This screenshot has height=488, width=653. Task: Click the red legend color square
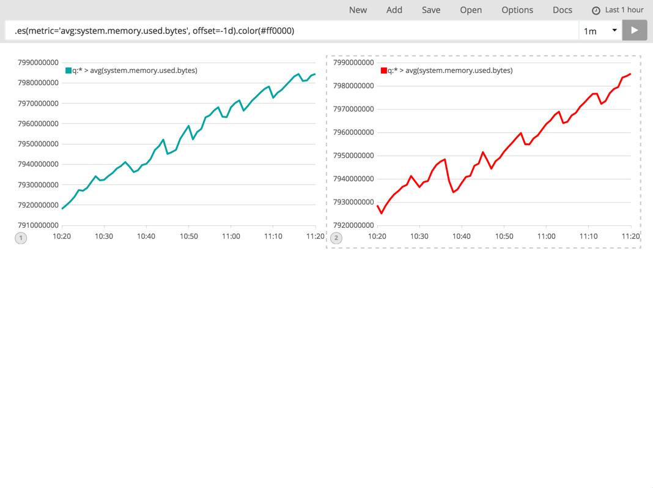(x=384, y=70)
